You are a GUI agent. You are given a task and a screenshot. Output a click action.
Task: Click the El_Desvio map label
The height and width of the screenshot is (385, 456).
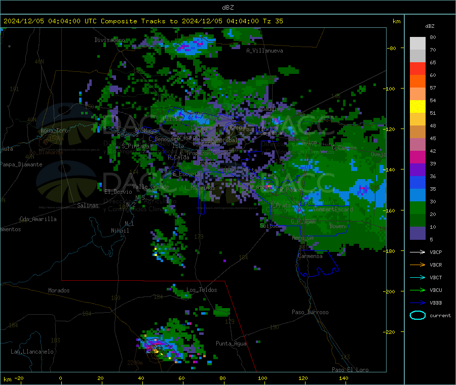pos(118,192)
